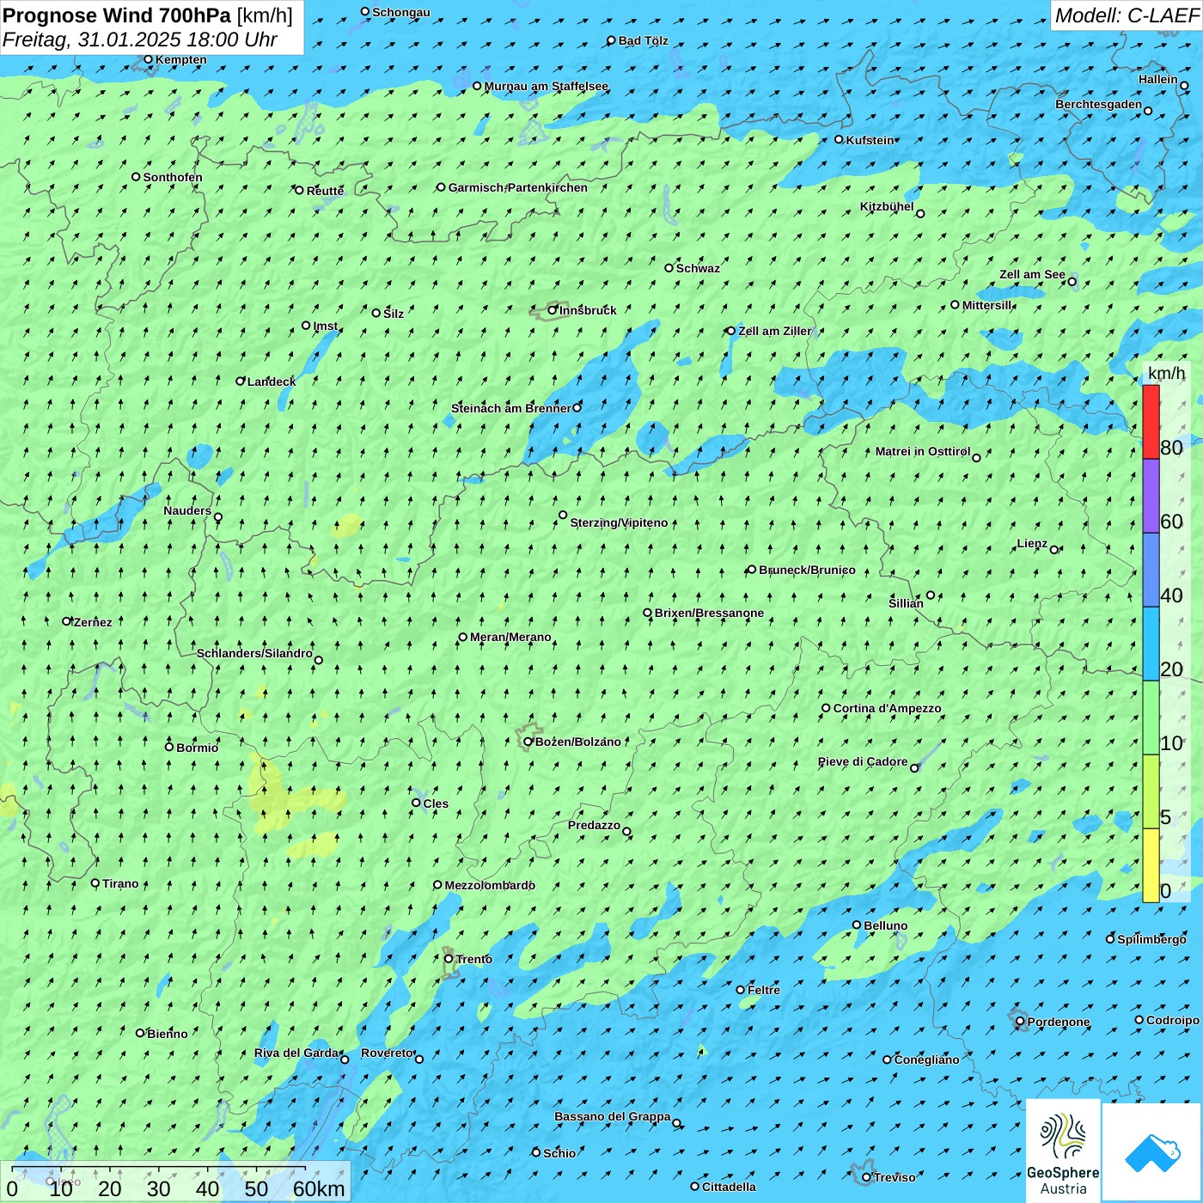
Task: Click the Innsbruck city marker
Action: point(553,310)
